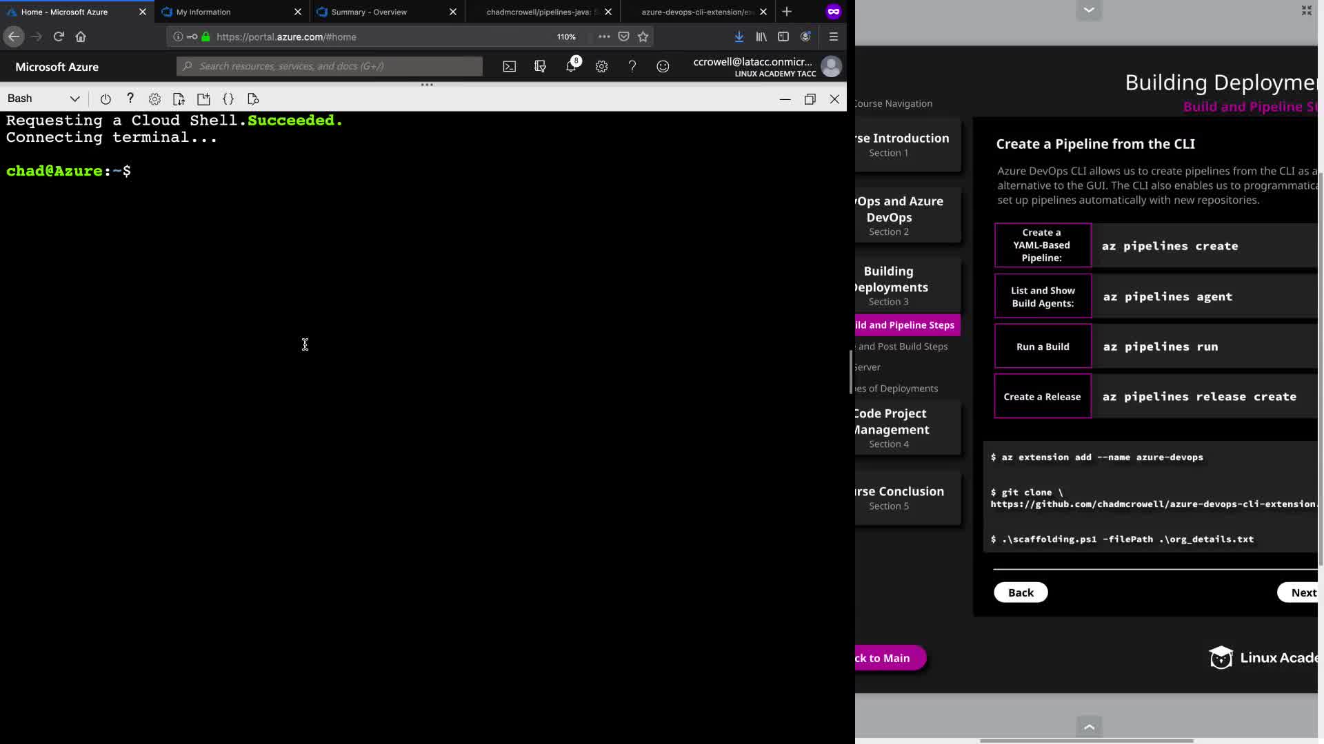Click the upload/download files icon
This screenshot has height=744, width=1324.
[x=179, y=99]
